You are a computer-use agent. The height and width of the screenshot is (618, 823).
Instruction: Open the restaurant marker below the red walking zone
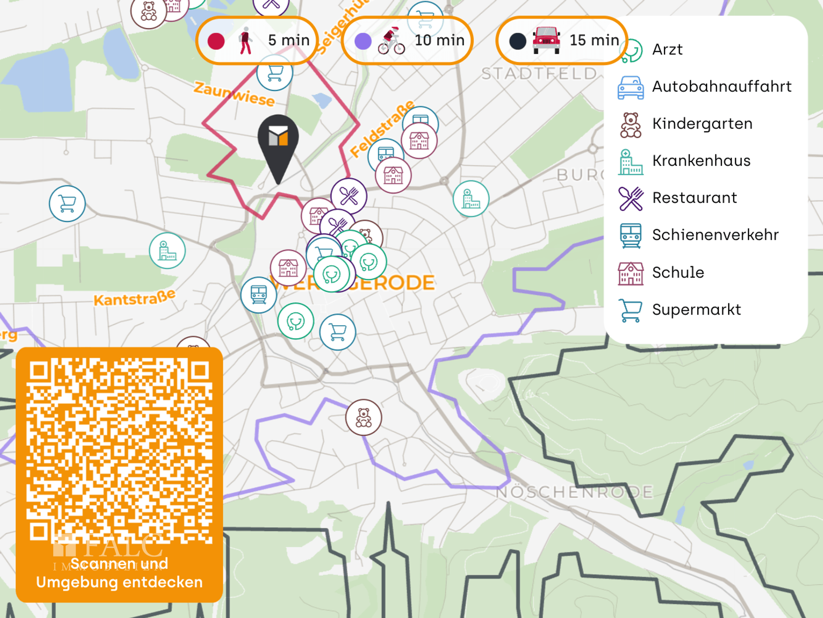point(349,196)
